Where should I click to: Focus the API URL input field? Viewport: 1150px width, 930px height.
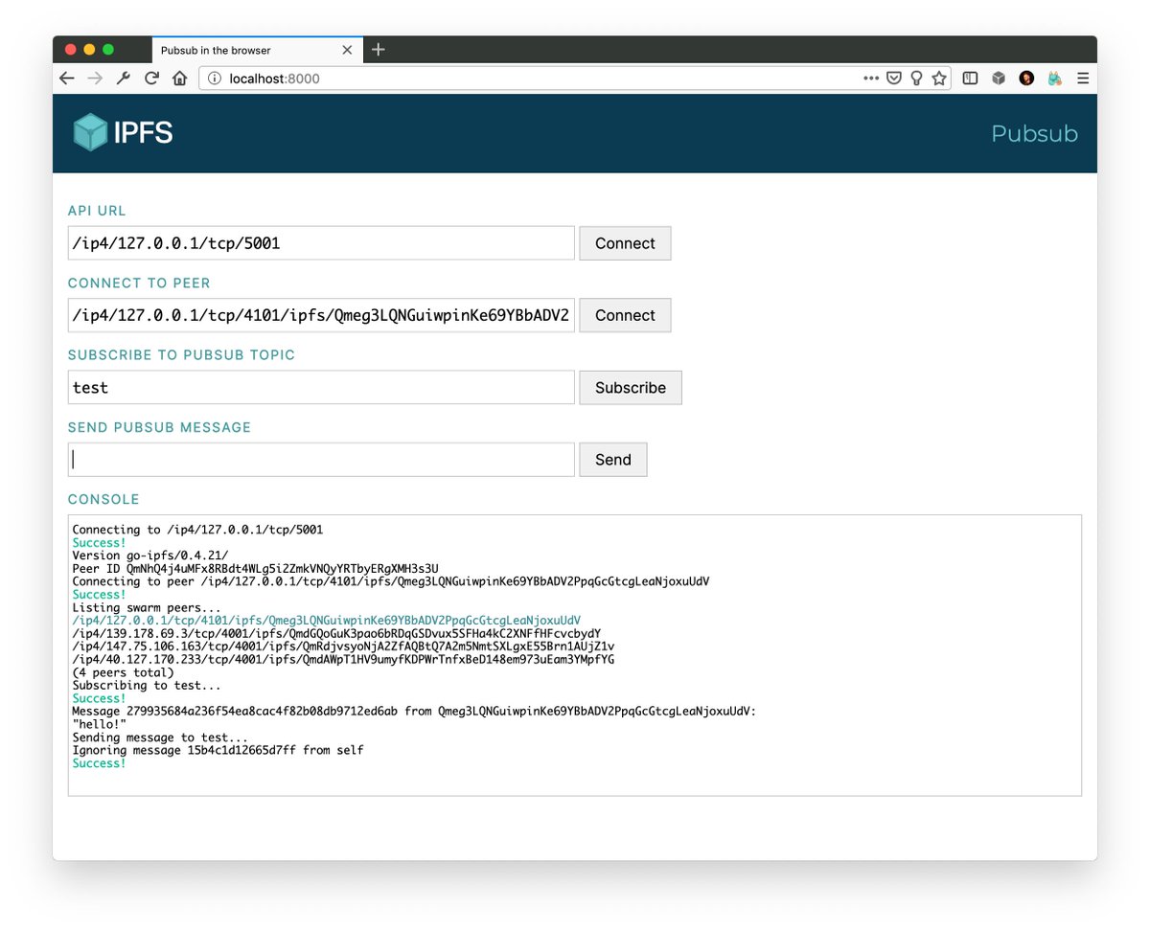(x=321, y=243)
